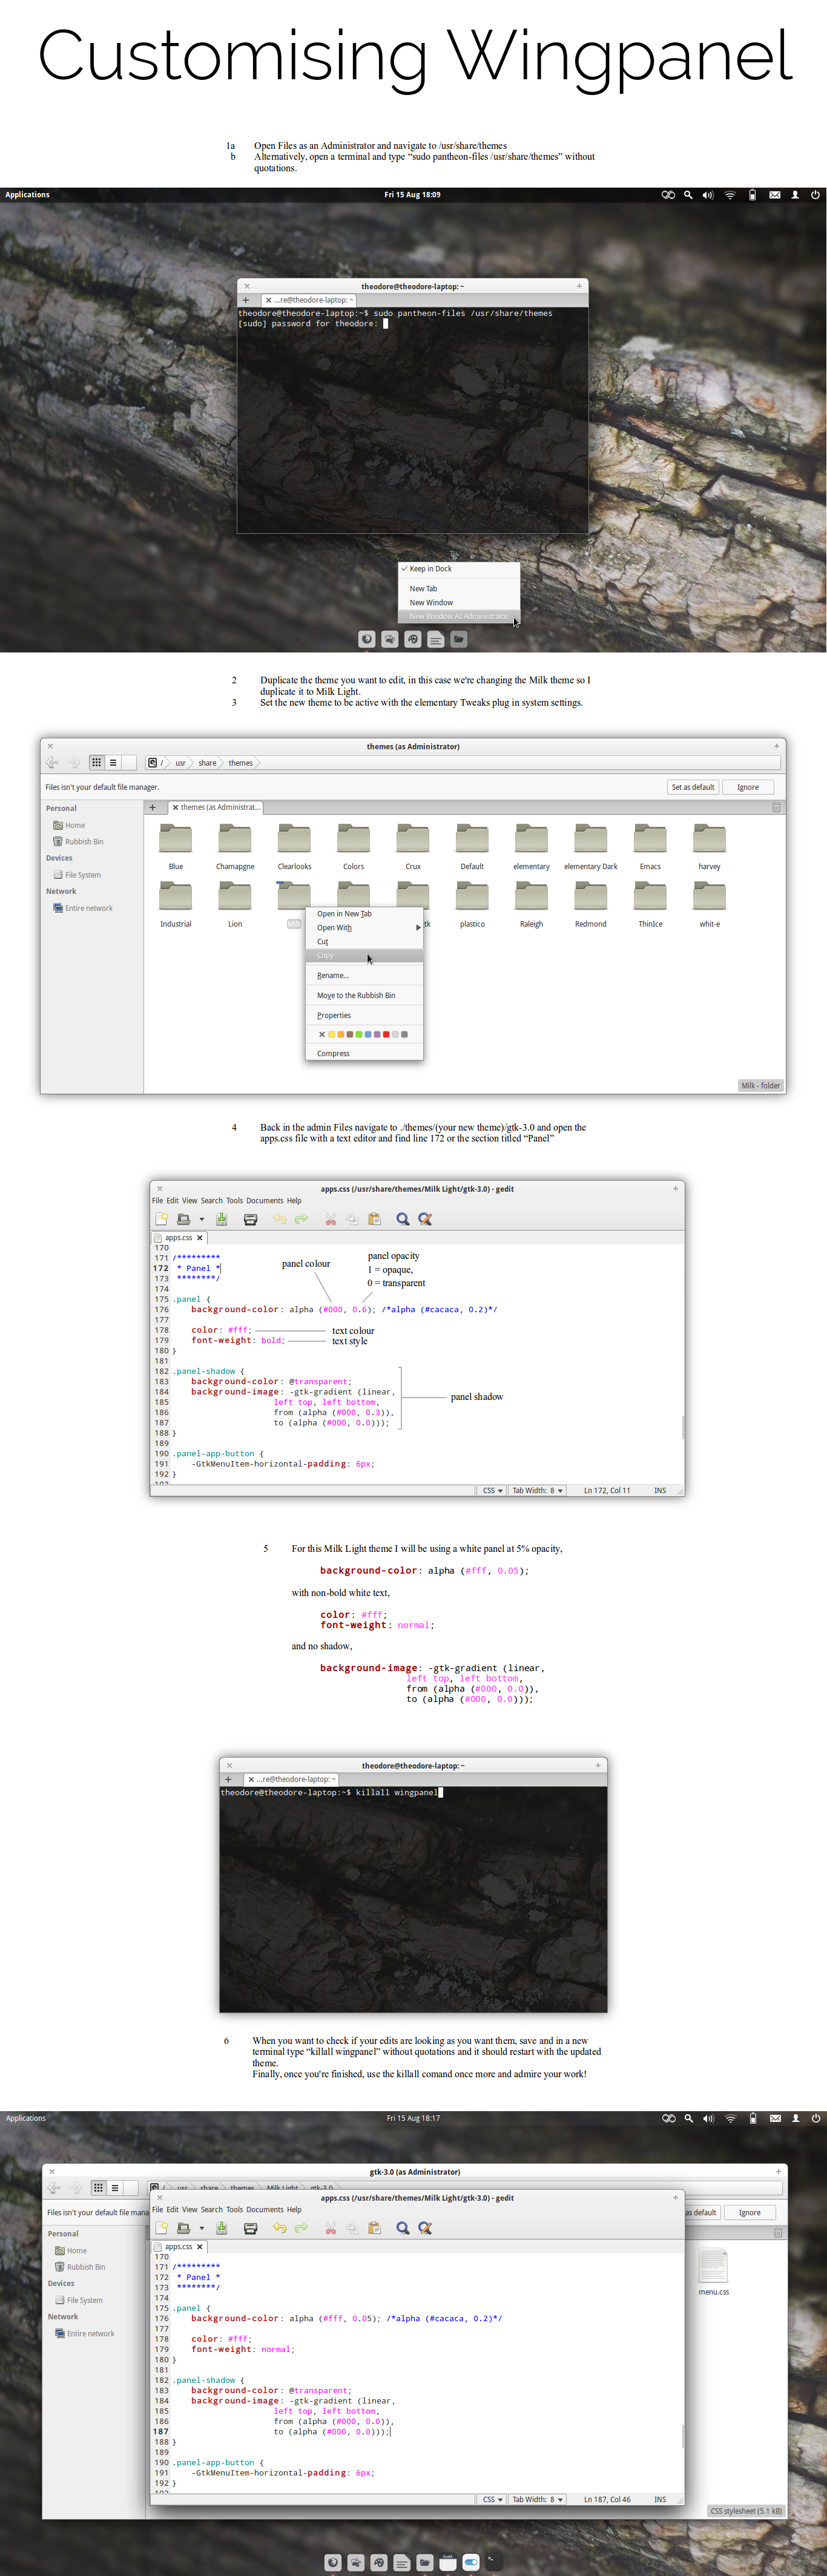Image resolution: width=827 pixels, height=2576 pixels.
Task: Click the power icon in 18:17 top panel
Action: click(817, 2118)
